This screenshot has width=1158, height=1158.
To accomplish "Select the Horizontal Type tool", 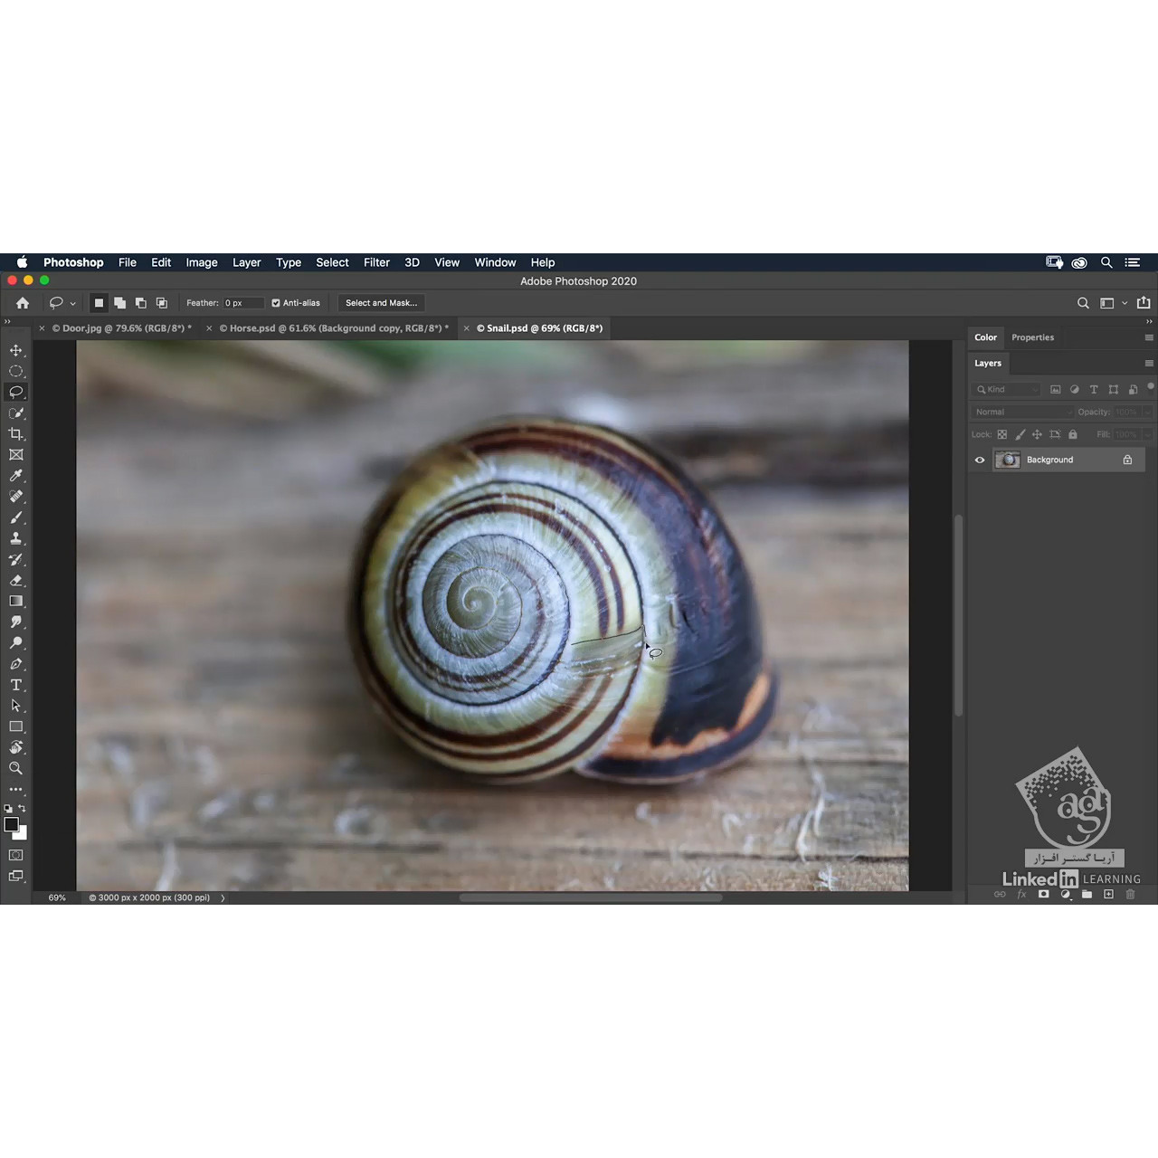I will 16,685.
